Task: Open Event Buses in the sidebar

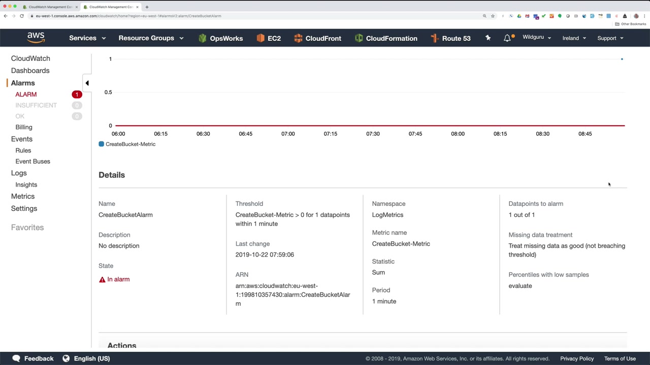Action: (33, 161)
